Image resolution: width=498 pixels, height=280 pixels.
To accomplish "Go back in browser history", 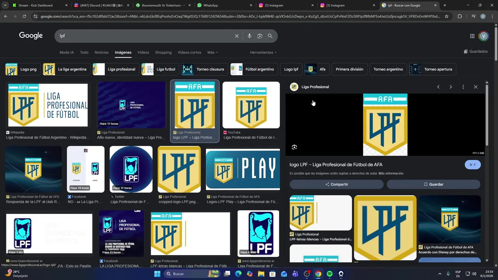I will pyautogui.click(x=5, y=16).
